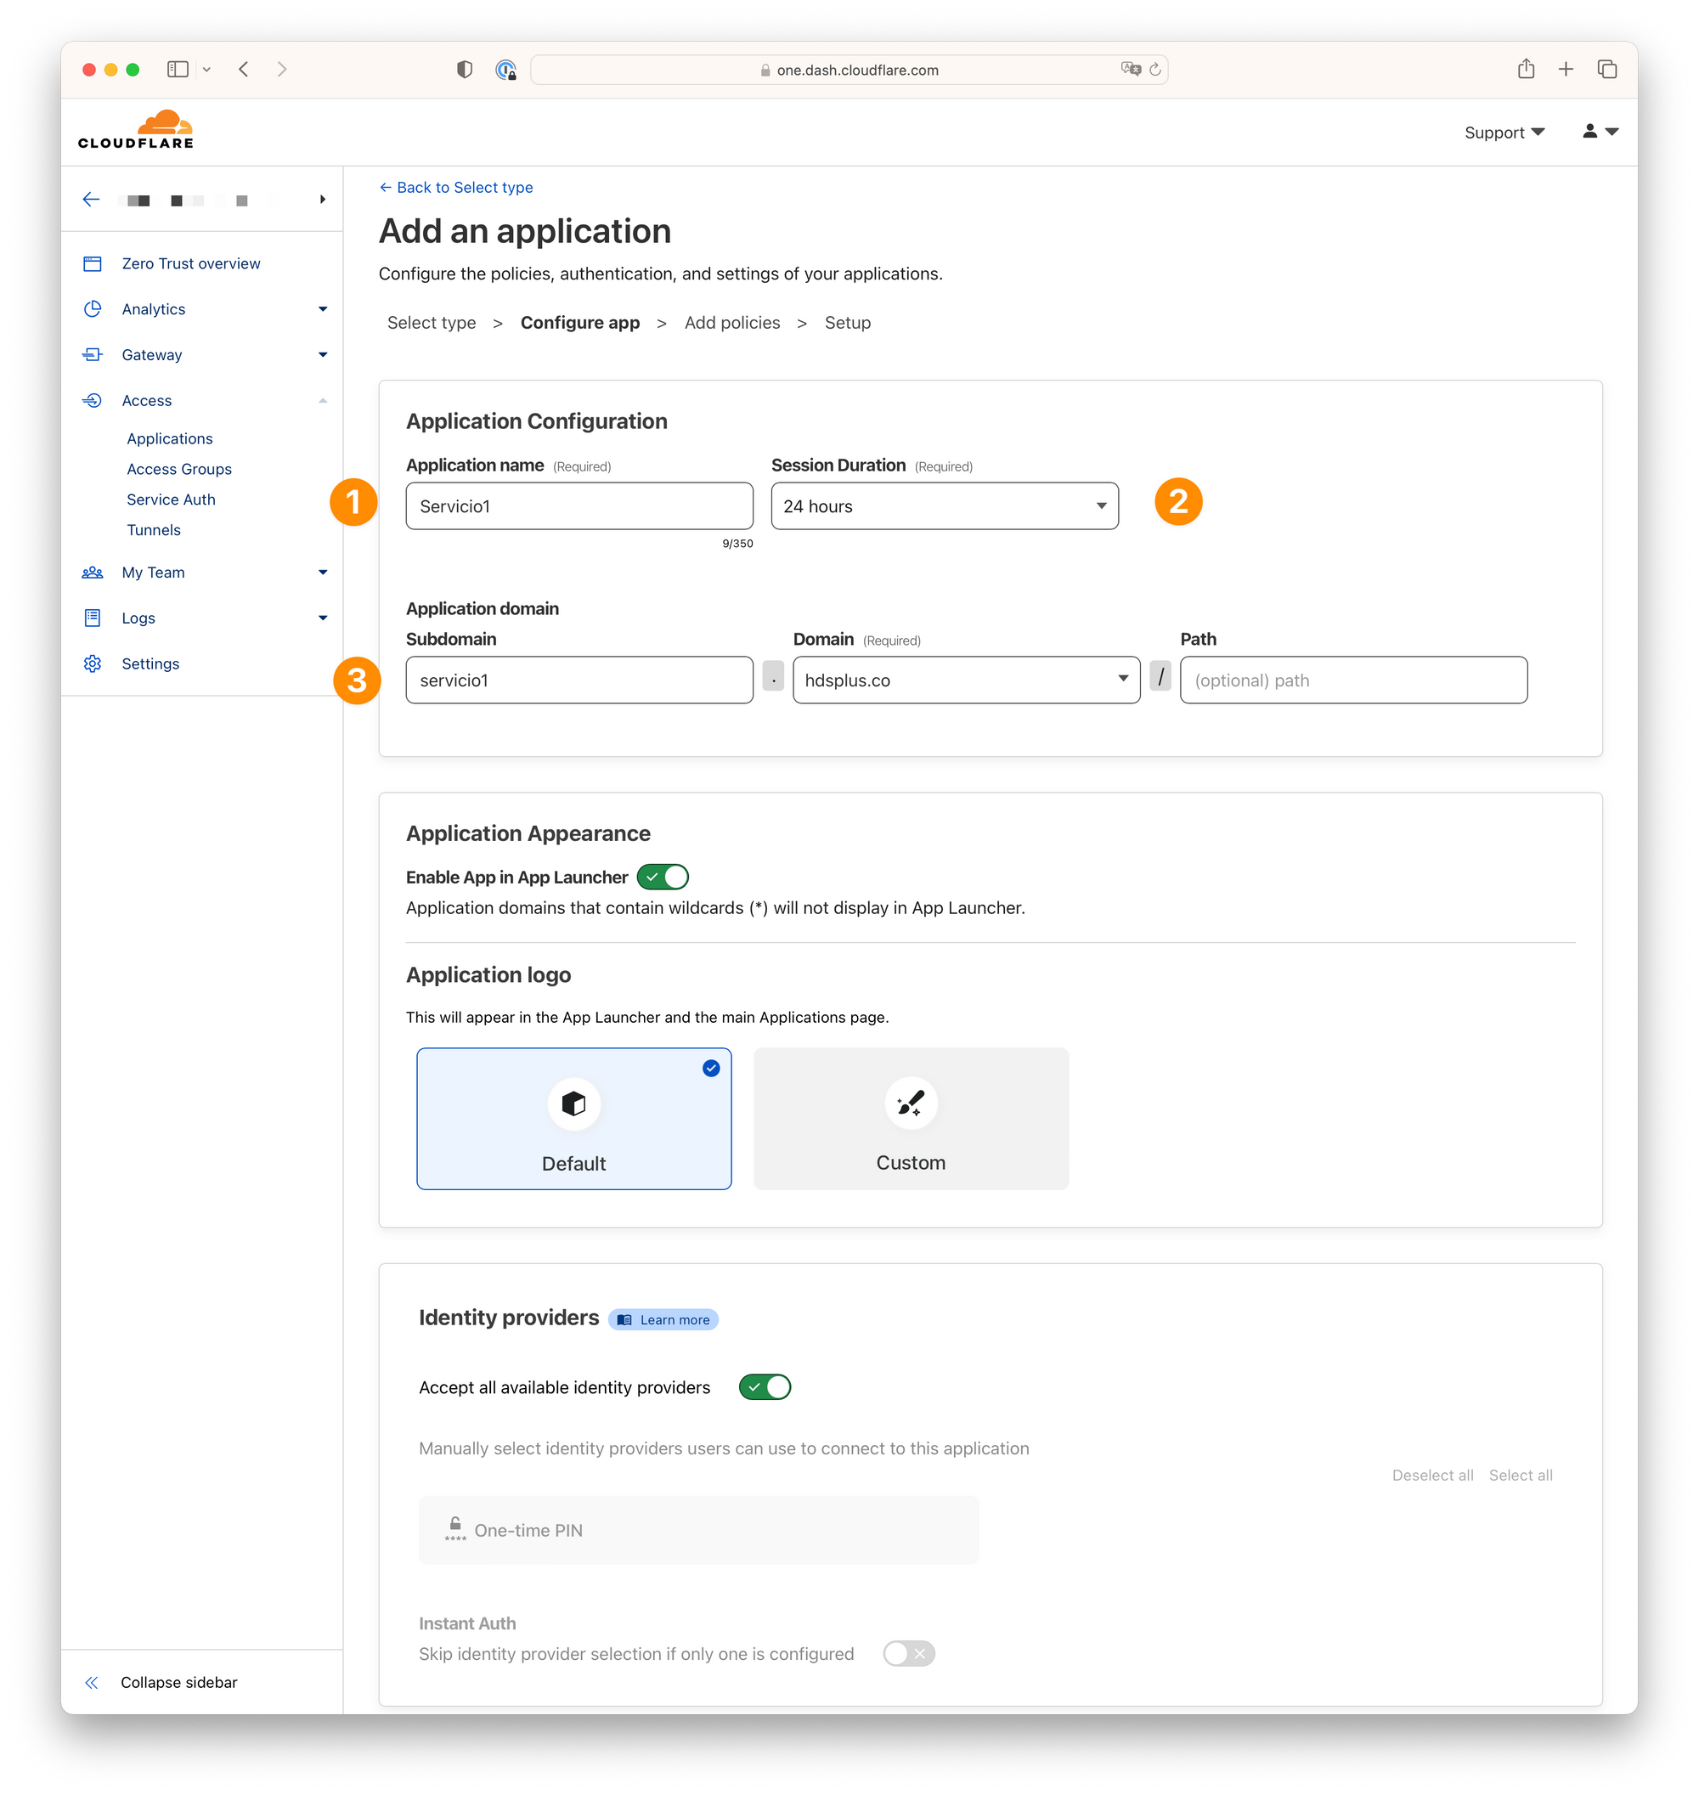Click the Default logo cube icon
This screenshot has height=1795, width=1699.
(x=574, y=1104)
